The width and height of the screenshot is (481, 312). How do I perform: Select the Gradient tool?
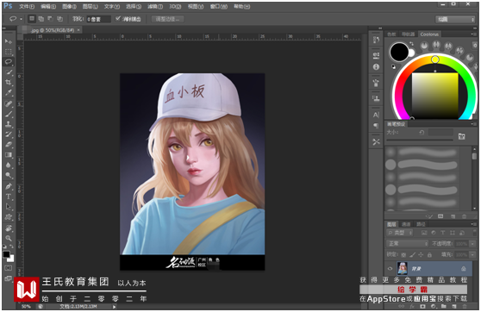[9, 154]
